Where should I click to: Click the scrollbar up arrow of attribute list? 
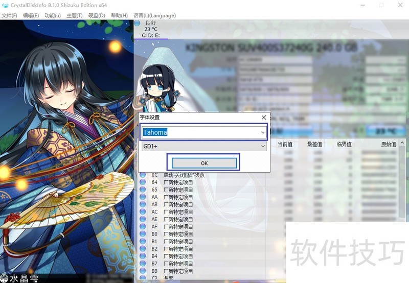402,143
